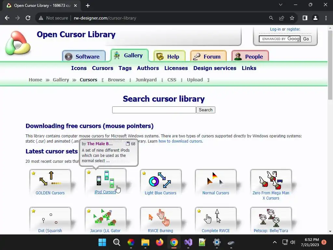The height and width of the screenshot is (250, 333).
Task: Open the Icons submenu item
Action: point(79,68)
